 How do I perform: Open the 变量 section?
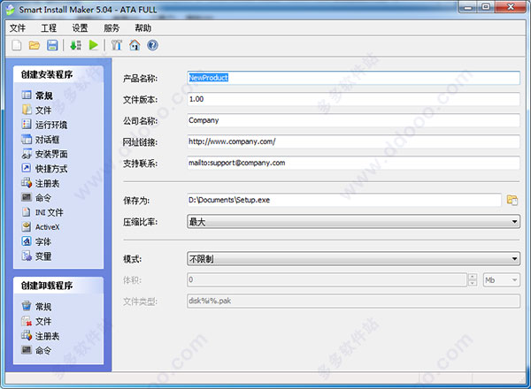tap(36, 256)
